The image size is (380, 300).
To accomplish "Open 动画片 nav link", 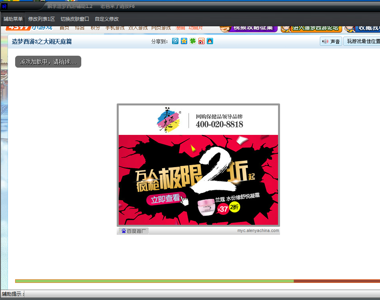I will [196, 28].
